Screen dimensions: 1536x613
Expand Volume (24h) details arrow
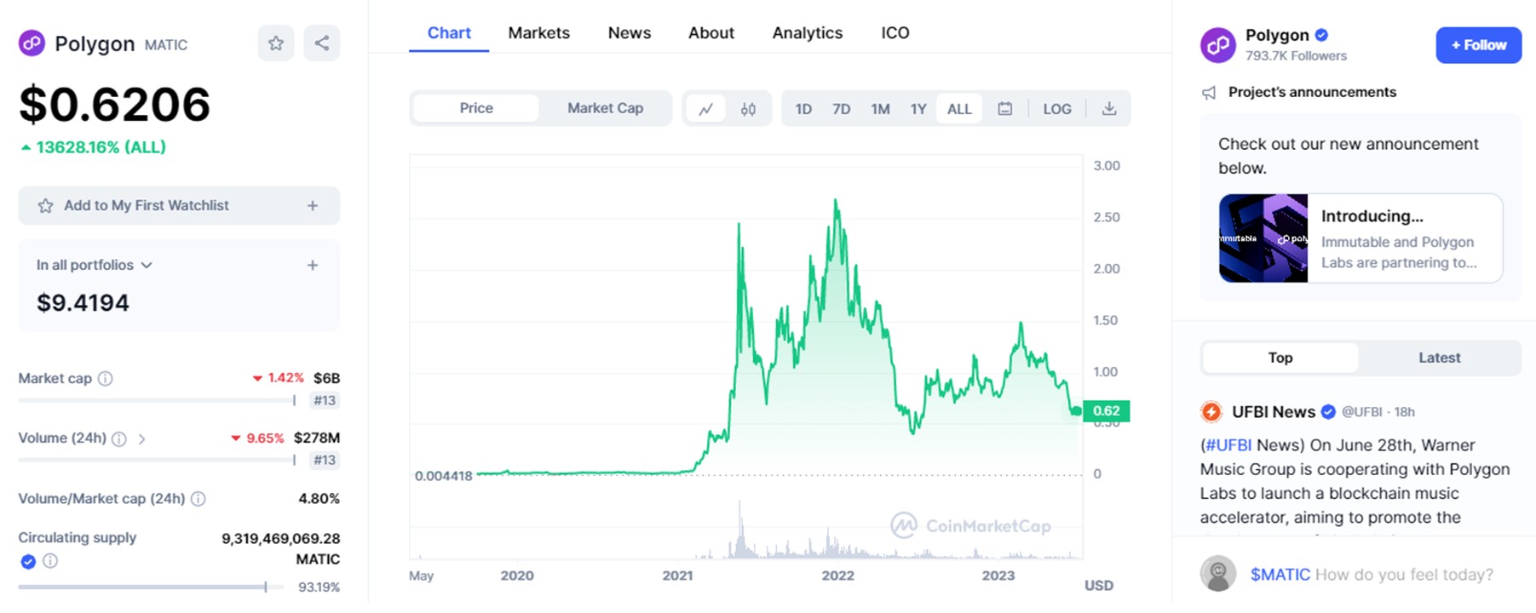[x=142, y=439]
